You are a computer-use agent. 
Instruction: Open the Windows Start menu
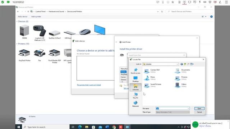(19, 127)
